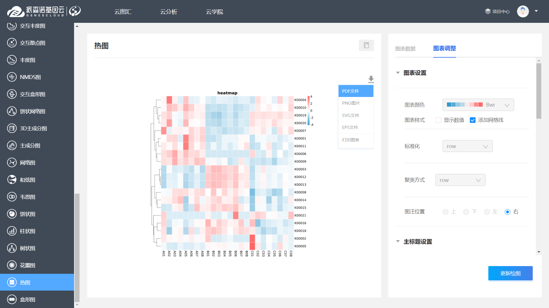Viewport: 549px width, 308px height.
Task: Click the round swirl logo beside 派森诺基因云
Action: point(75,11)
